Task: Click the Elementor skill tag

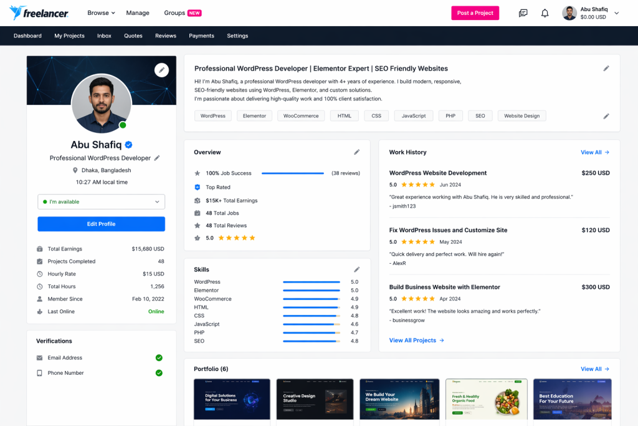Action: click(254, 116)
